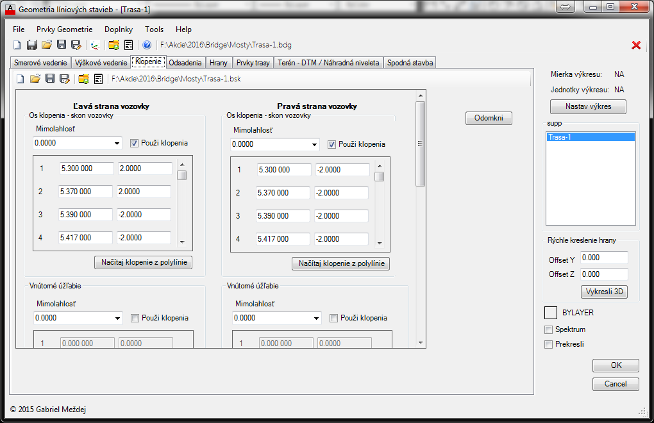The height and width of the screenshot is (423, 654).
Task: Click Open folder icon in Klopenie tab toolbar
Action: (35, 79)
